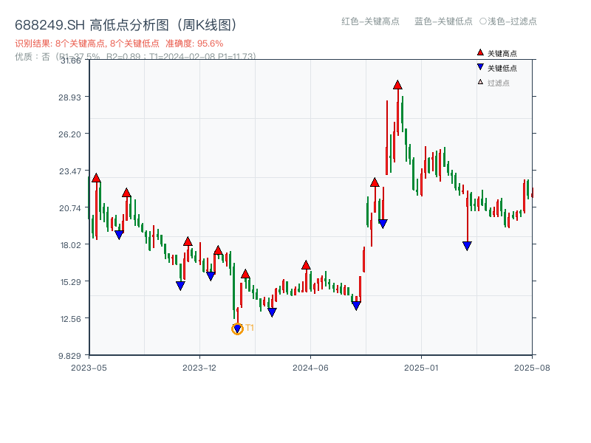Click the orange circle highlighting the T1 point
591x443 pixels.
(237, 328)
